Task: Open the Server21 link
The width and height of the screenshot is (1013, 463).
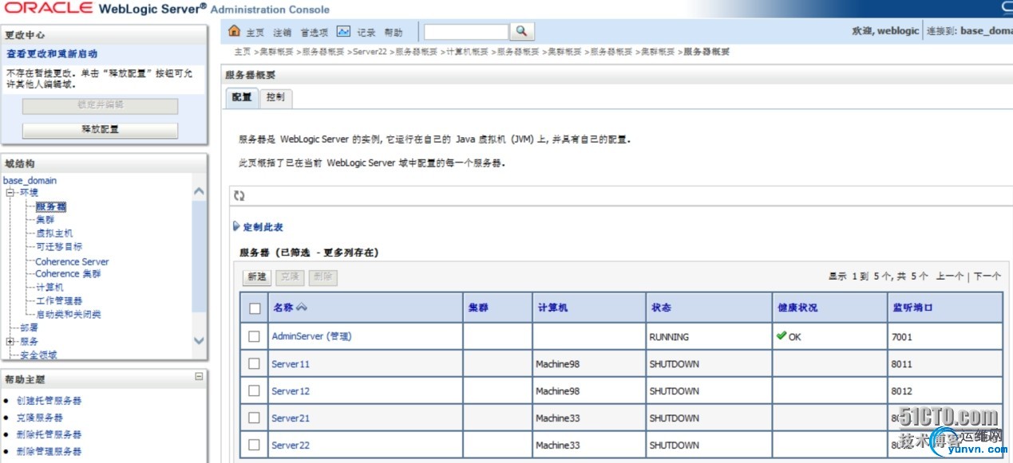Action: 291,418
